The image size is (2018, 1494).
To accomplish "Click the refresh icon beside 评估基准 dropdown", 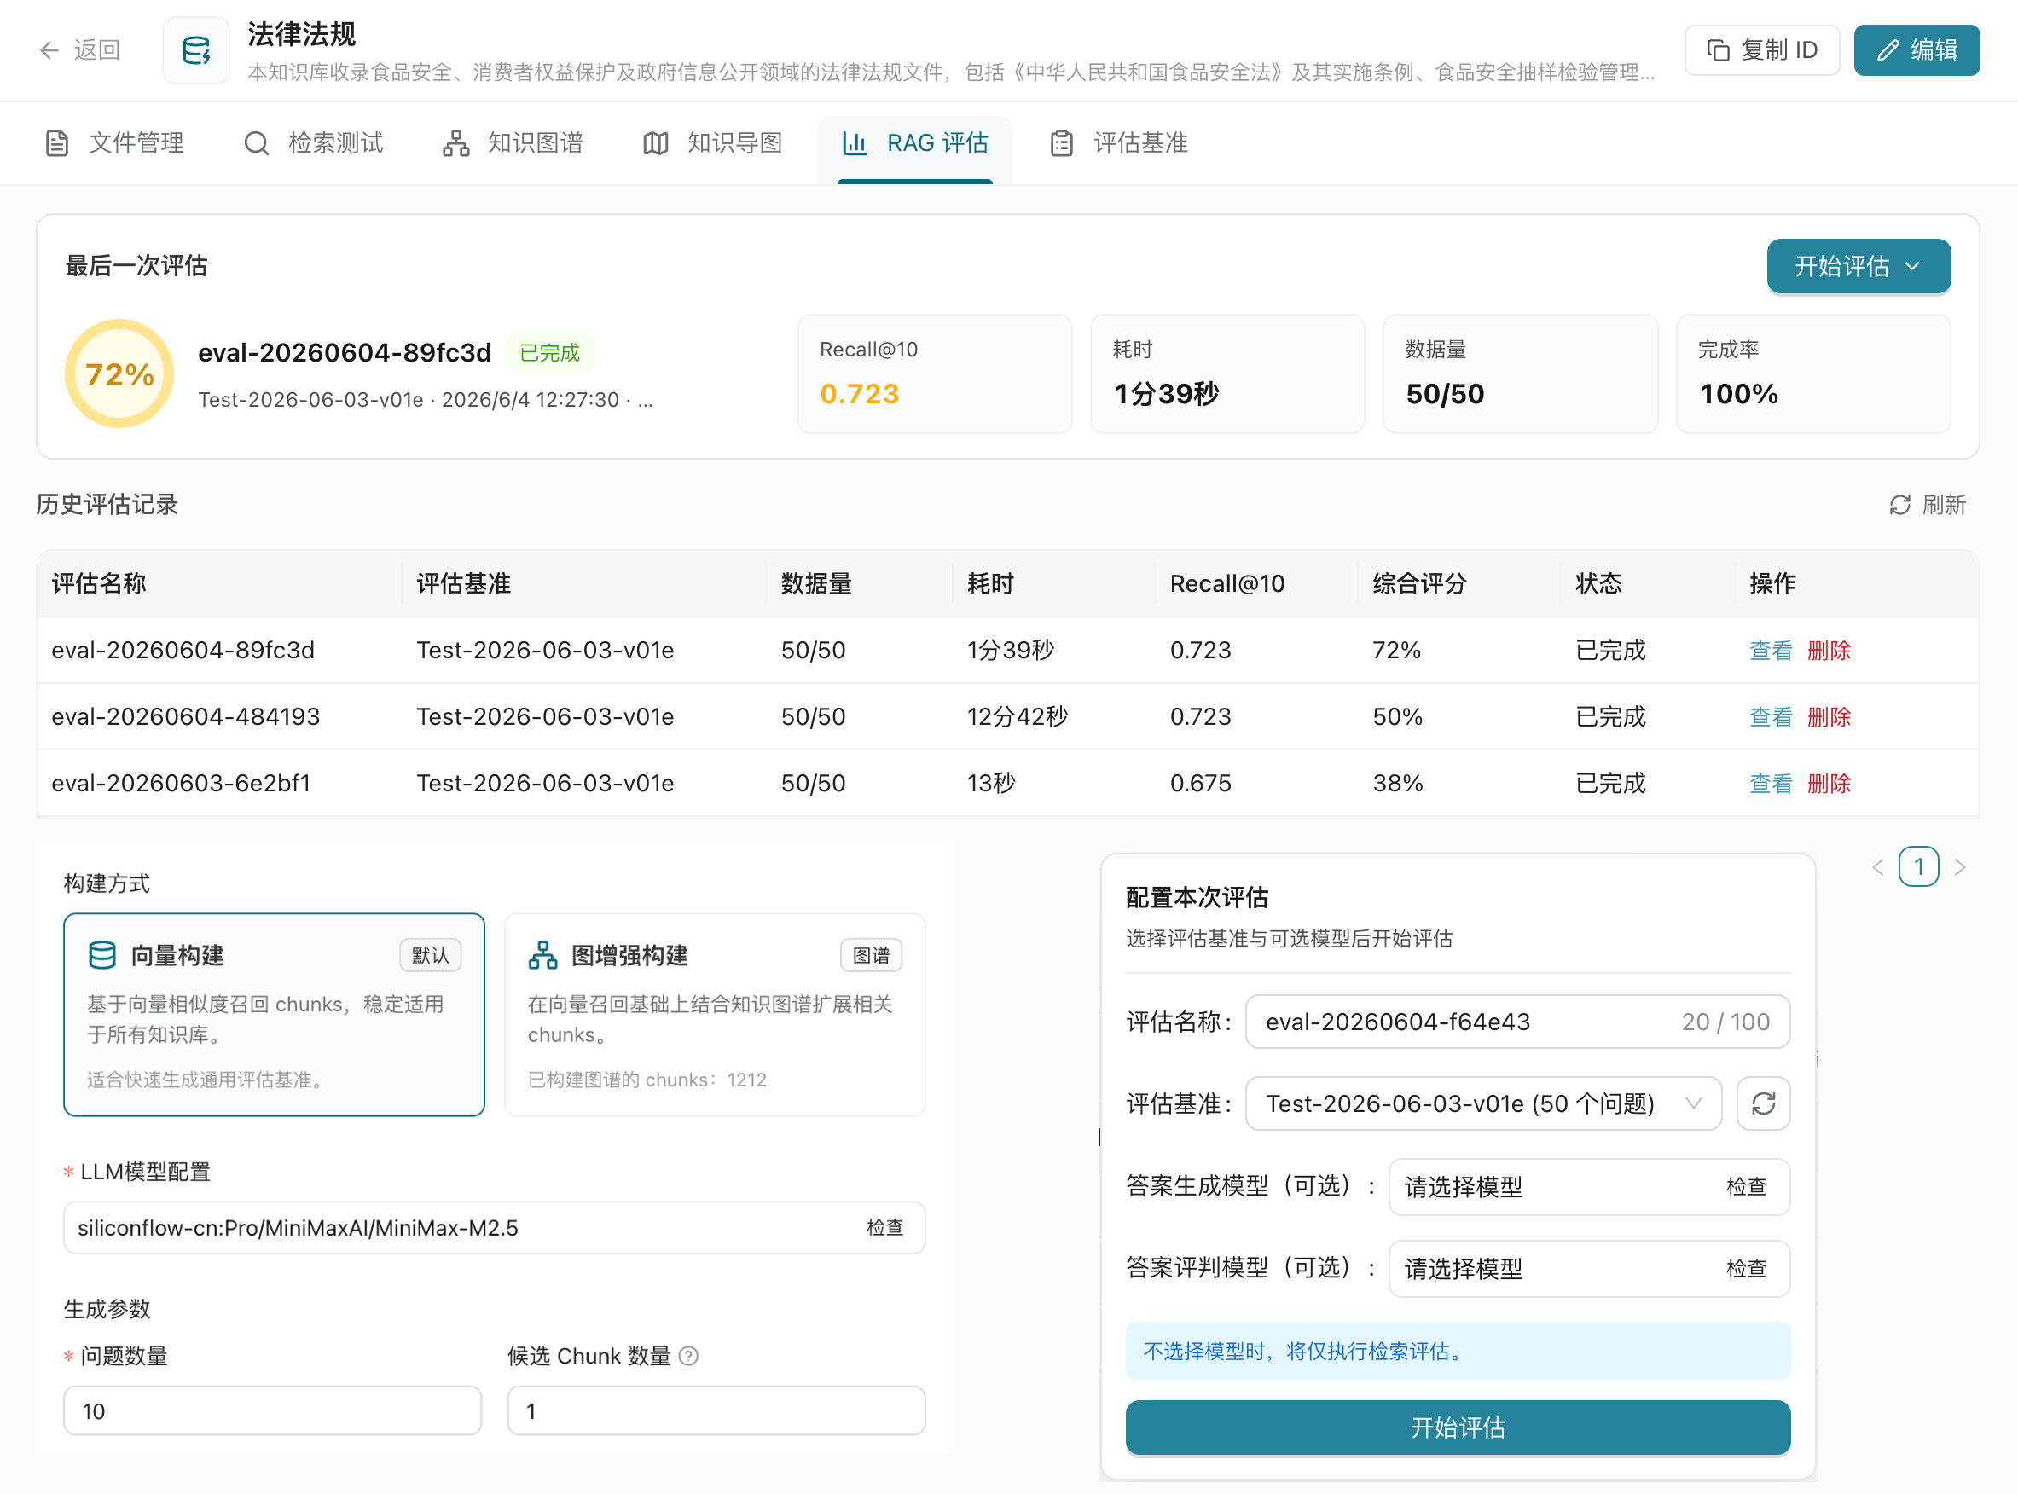I will pos(1763,1103).
